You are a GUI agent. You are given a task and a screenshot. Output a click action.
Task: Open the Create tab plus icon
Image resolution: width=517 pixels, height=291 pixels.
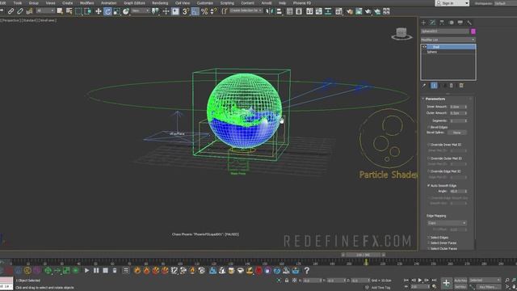click(x=423, y=23)
